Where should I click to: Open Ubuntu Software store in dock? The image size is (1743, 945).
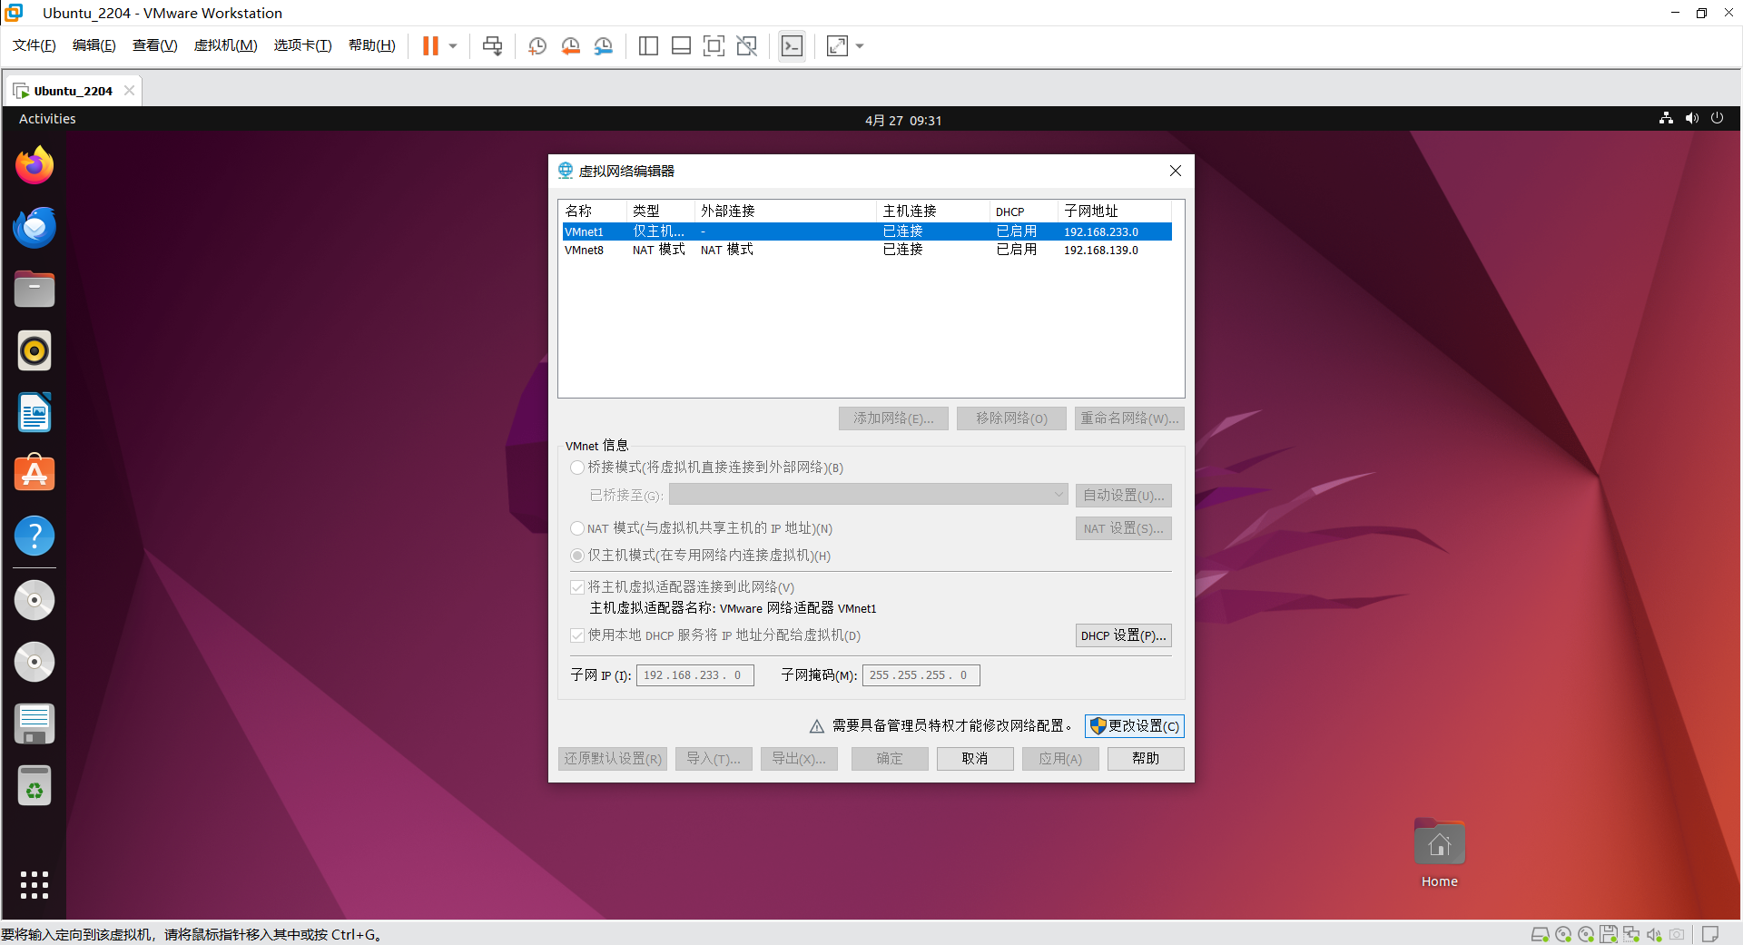pos(34,474)
